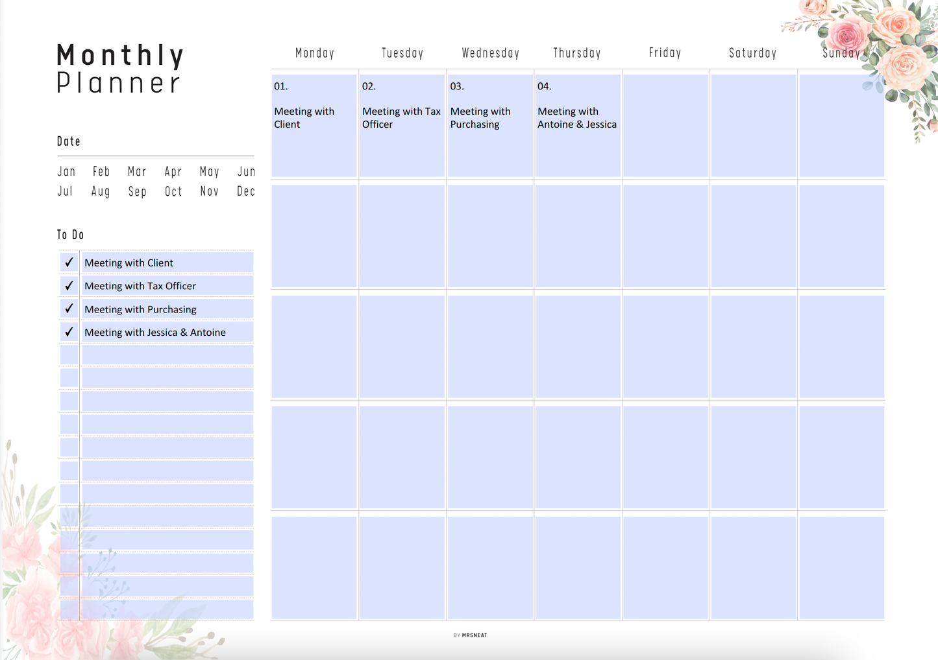Click the empty first-row Friday cell
The width and height of the screenshot is (938, 660).
tap(665, 125)
